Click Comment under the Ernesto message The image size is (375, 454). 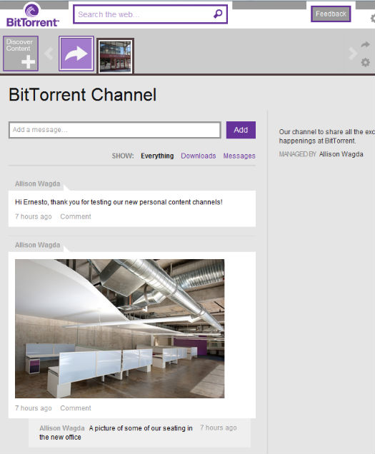point(76,216)
